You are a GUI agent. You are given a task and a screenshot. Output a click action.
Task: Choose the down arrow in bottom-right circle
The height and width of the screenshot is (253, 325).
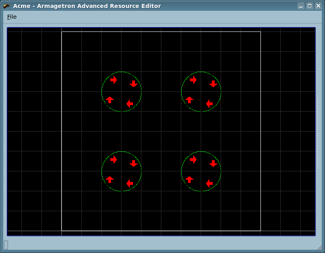(x=213, y=163)
